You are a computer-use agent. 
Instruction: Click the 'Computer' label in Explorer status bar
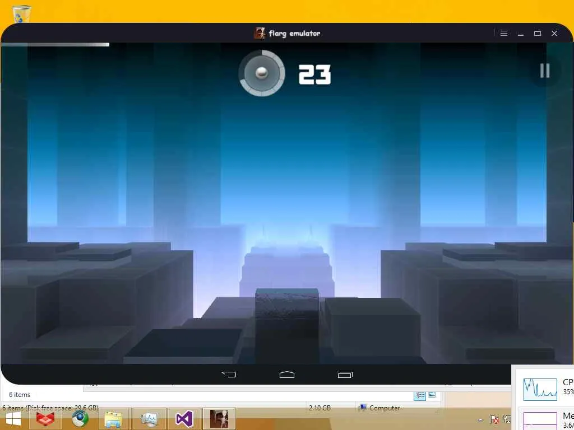point(385,408)
